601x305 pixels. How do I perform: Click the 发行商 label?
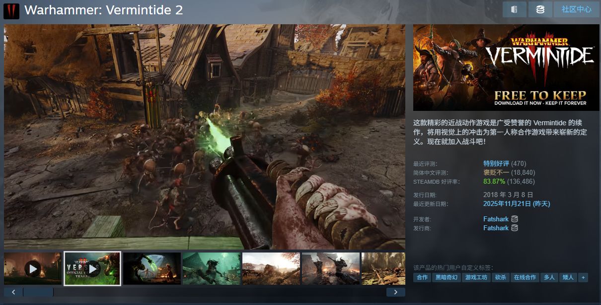(422, 228)
